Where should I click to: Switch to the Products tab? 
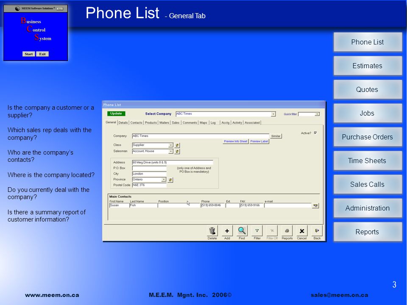[151, 123]
